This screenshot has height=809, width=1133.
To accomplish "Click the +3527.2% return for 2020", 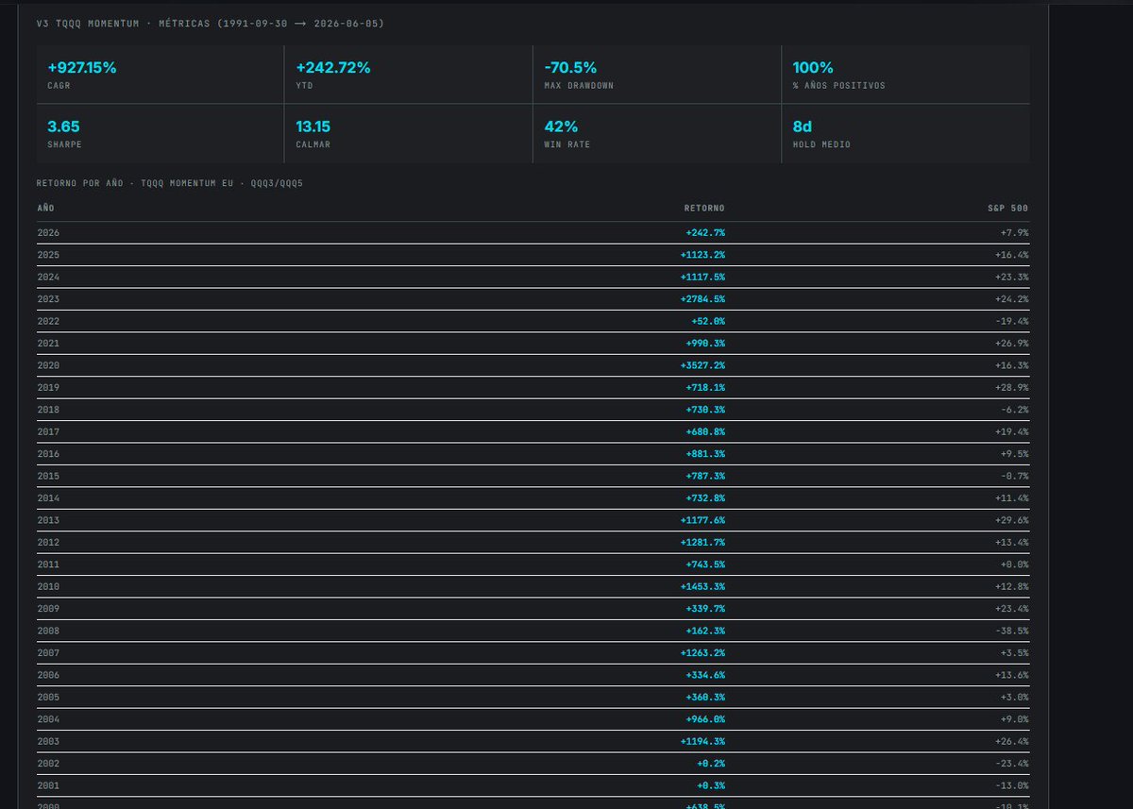I will pyautogui.click(x=702, y=365).
